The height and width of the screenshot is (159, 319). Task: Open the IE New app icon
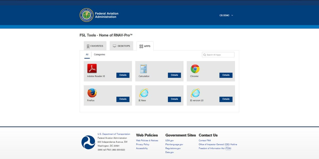point(143,92)
